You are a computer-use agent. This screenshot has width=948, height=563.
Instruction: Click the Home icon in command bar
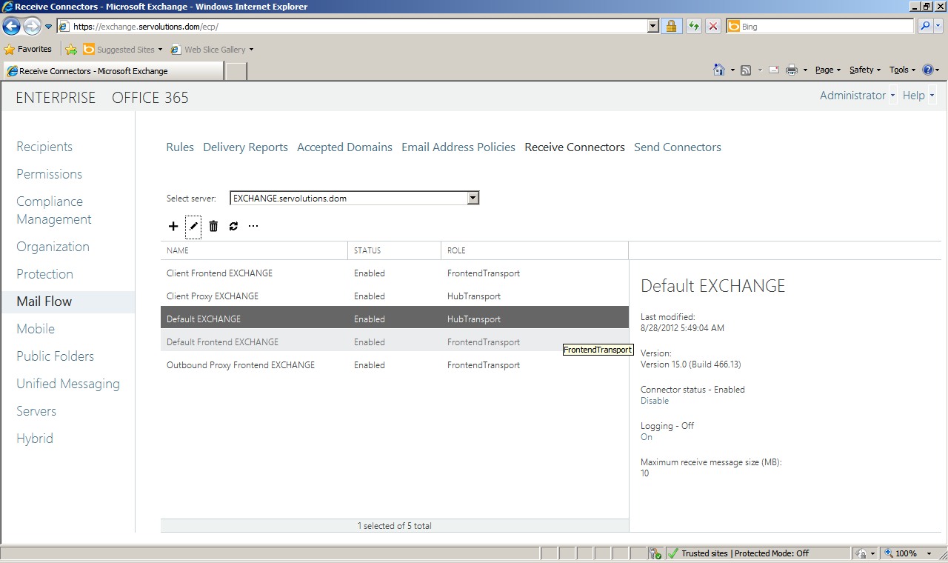click(x=719, y=70)
